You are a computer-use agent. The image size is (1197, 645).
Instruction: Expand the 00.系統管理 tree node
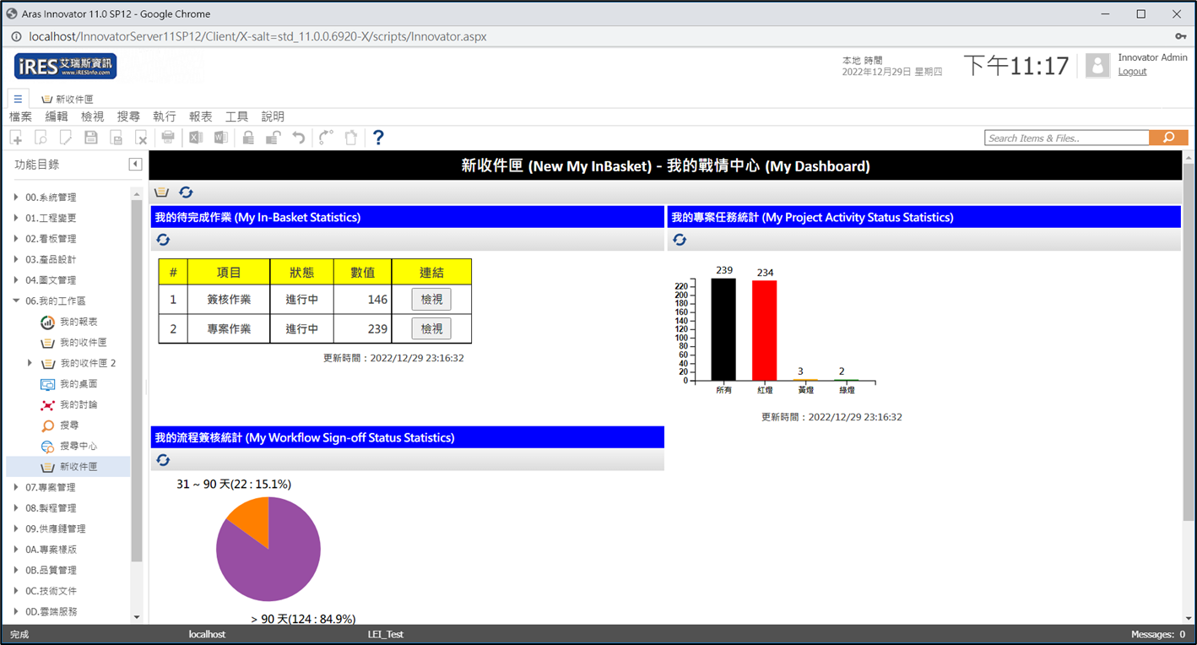[16, 197]
